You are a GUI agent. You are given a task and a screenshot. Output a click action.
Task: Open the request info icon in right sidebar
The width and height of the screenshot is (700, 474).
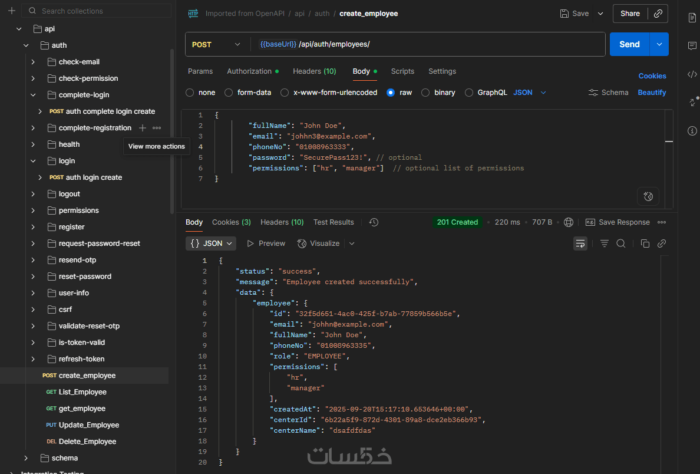(x=692, y=131)
